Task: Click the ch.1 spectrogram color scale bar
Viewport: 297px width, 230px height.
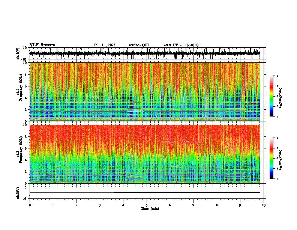Action: tap(271, 96)
